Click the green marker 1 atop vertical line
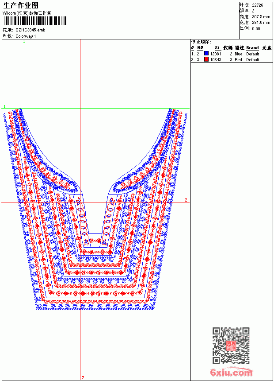This screenshot has width=274, height=381. (24, 42)
